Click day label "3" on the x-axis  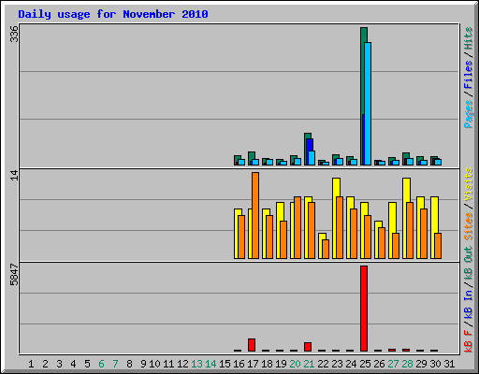click(x=59, y=364)
